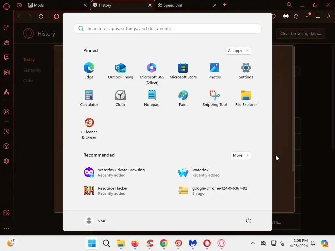Click Opera's reload page button
This screenshot has width=335, height=251.
point(41,16)
